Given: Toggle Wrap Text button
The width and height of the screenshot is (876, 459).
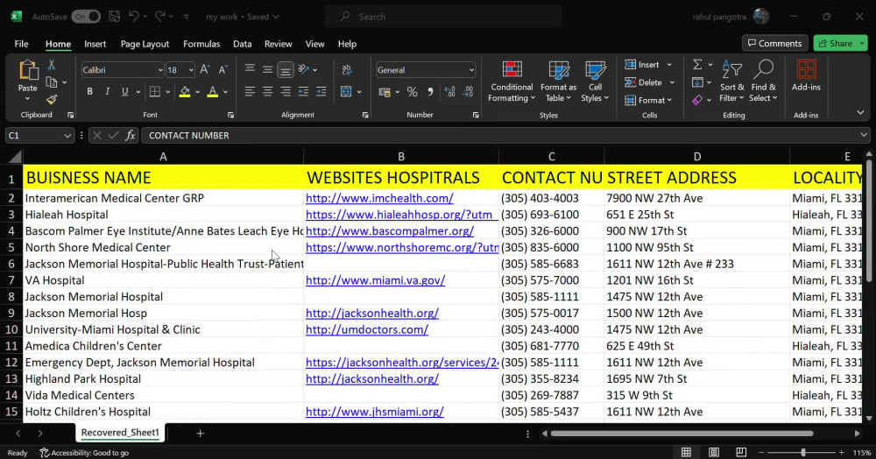Looking at the screenshot, I should [347, 70].
